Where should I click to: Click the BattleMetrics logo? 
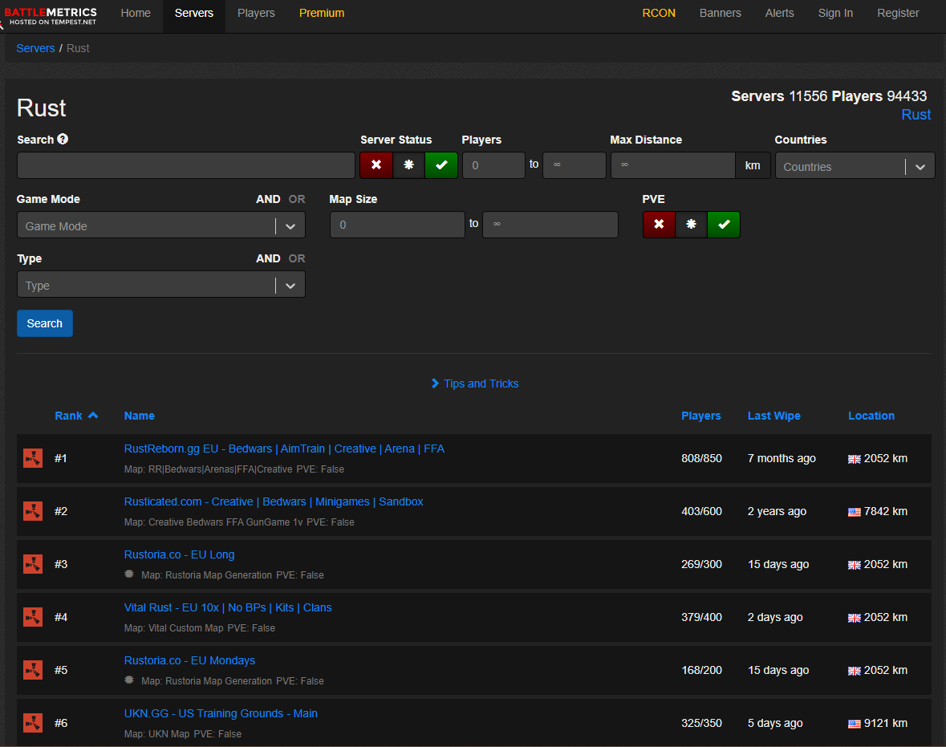tap(51, 16)
